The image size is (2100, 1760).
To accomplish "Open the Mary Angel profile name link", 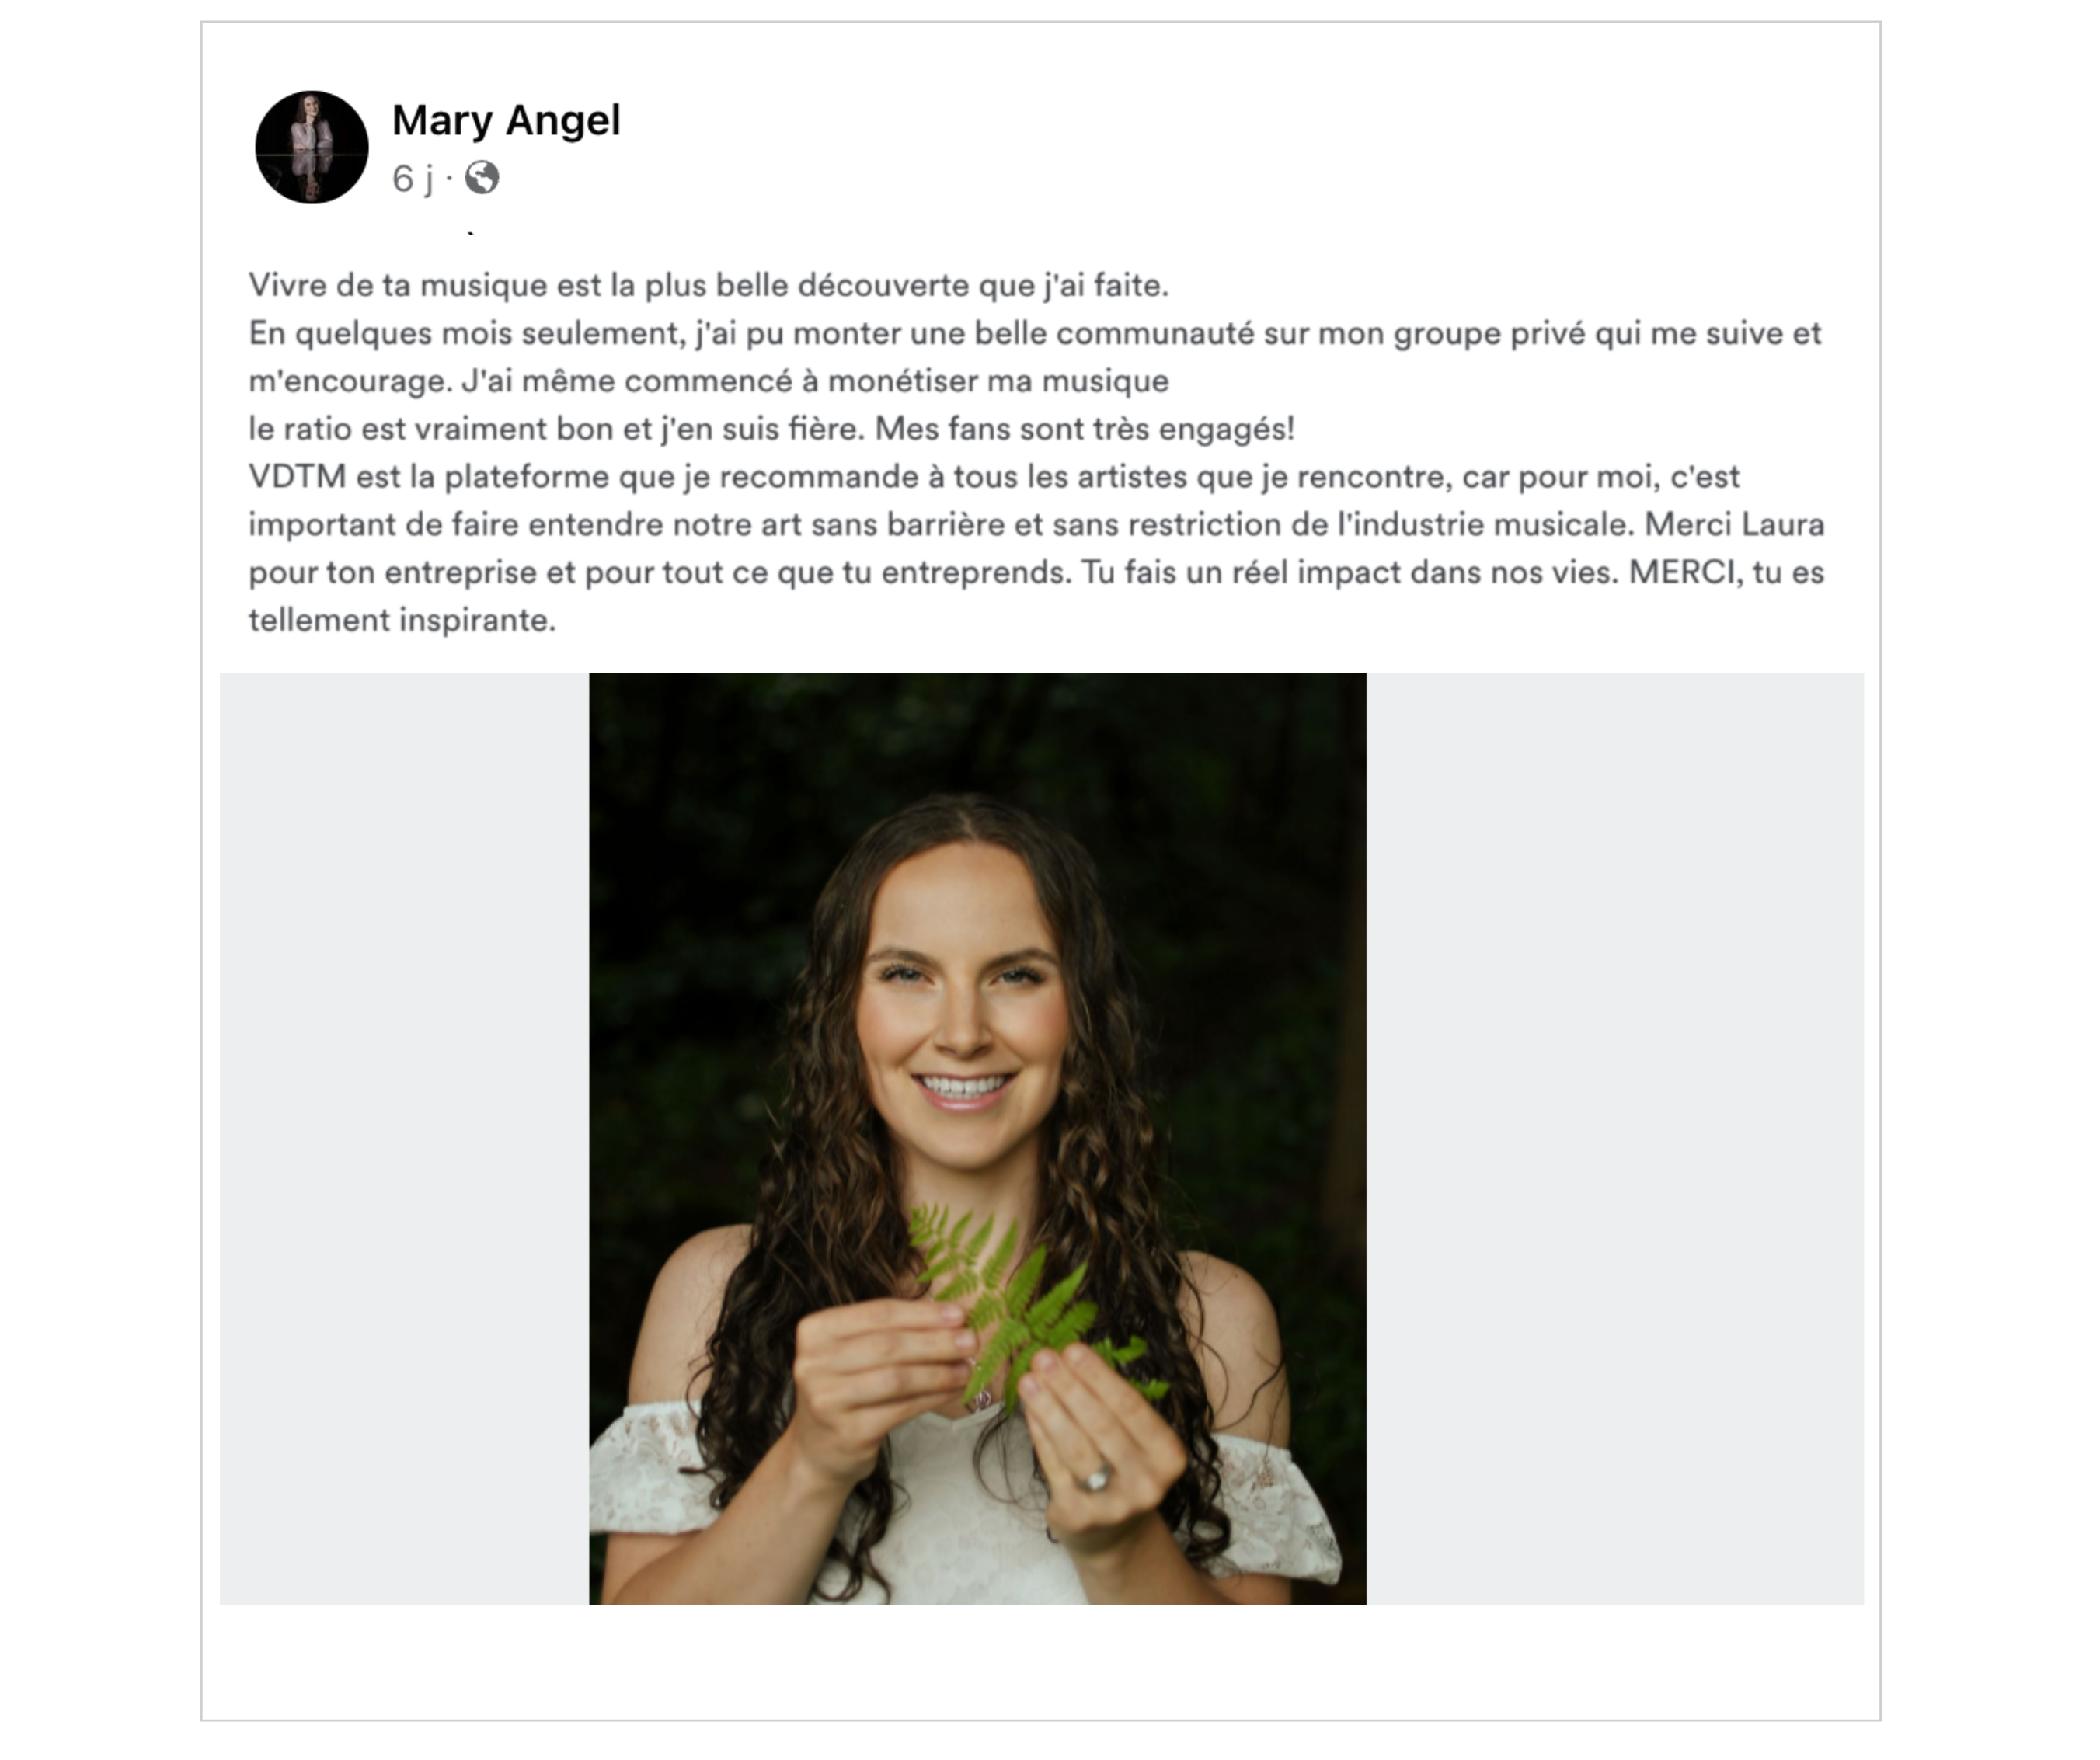I will click(x=506, y=120).
